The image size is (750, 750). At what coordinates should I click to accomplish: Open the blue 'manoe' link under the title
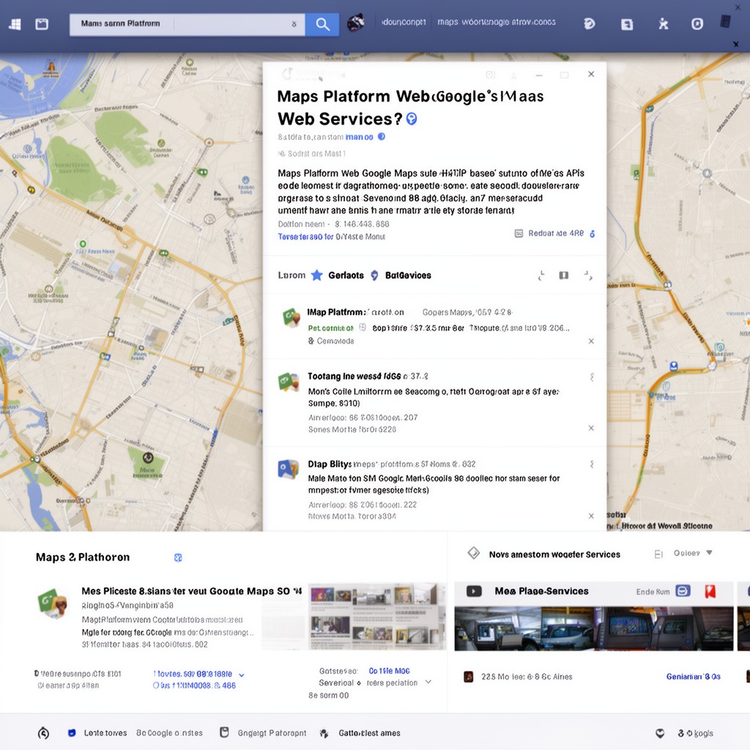pos(359,137)
